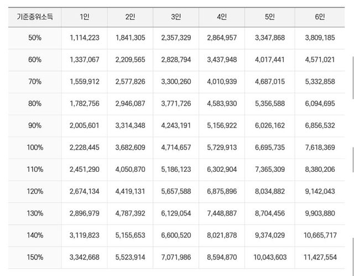
Task: Click the 6인 column header
Action: pyautogui.click(x=319, y=17)
